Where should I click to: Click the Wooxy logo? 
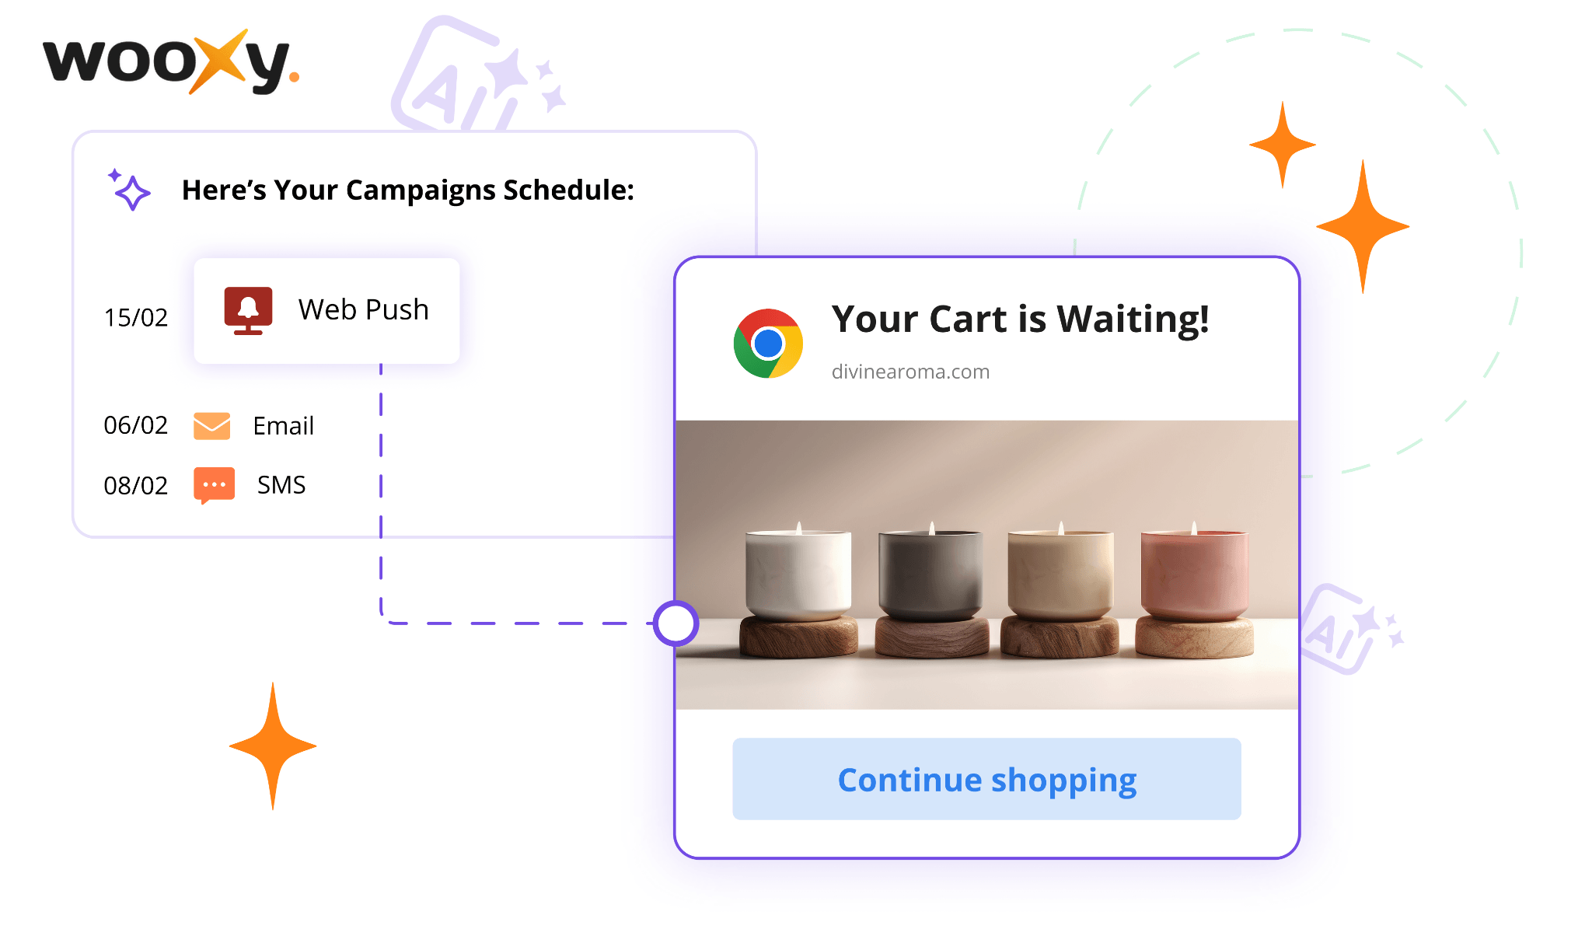171,61
